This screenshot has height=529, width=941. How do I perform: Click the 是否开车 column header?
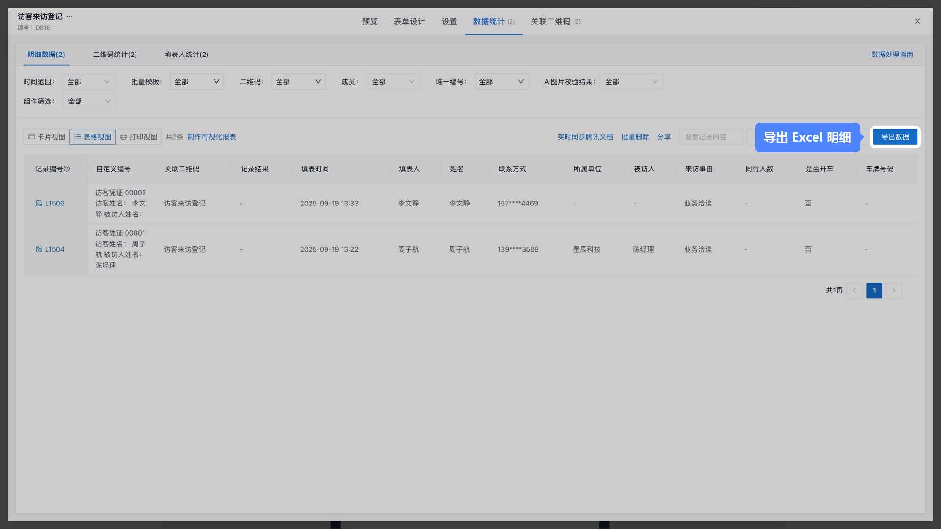tap(819, 169)
